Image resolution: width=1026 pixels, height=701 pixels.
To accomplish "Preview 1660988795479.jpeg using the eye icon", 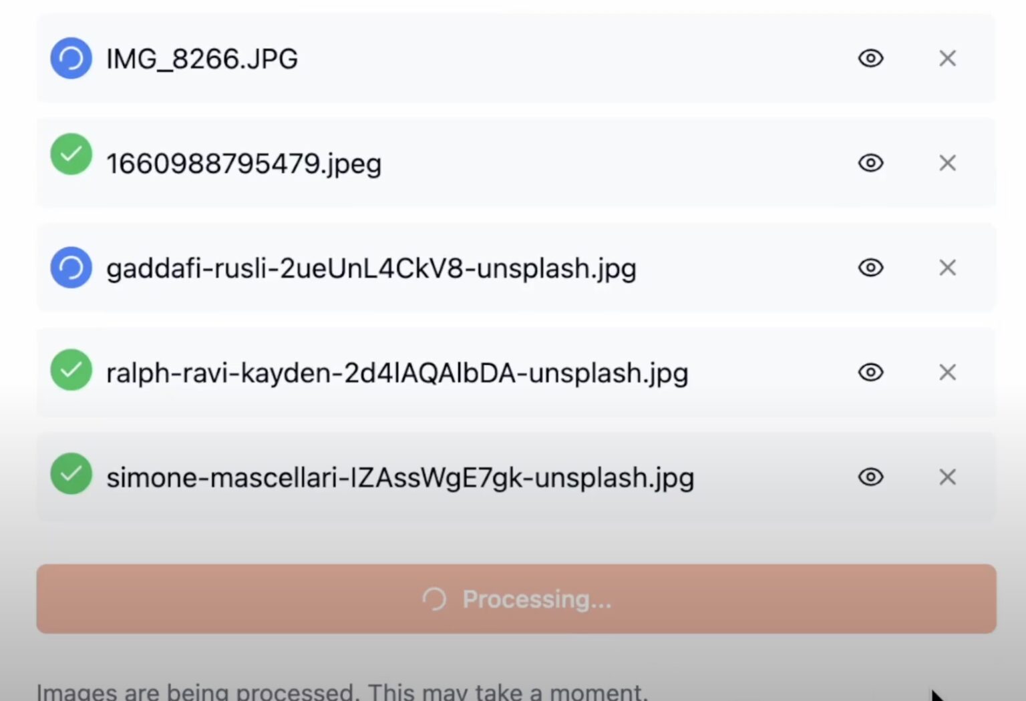I will [870, 163].
